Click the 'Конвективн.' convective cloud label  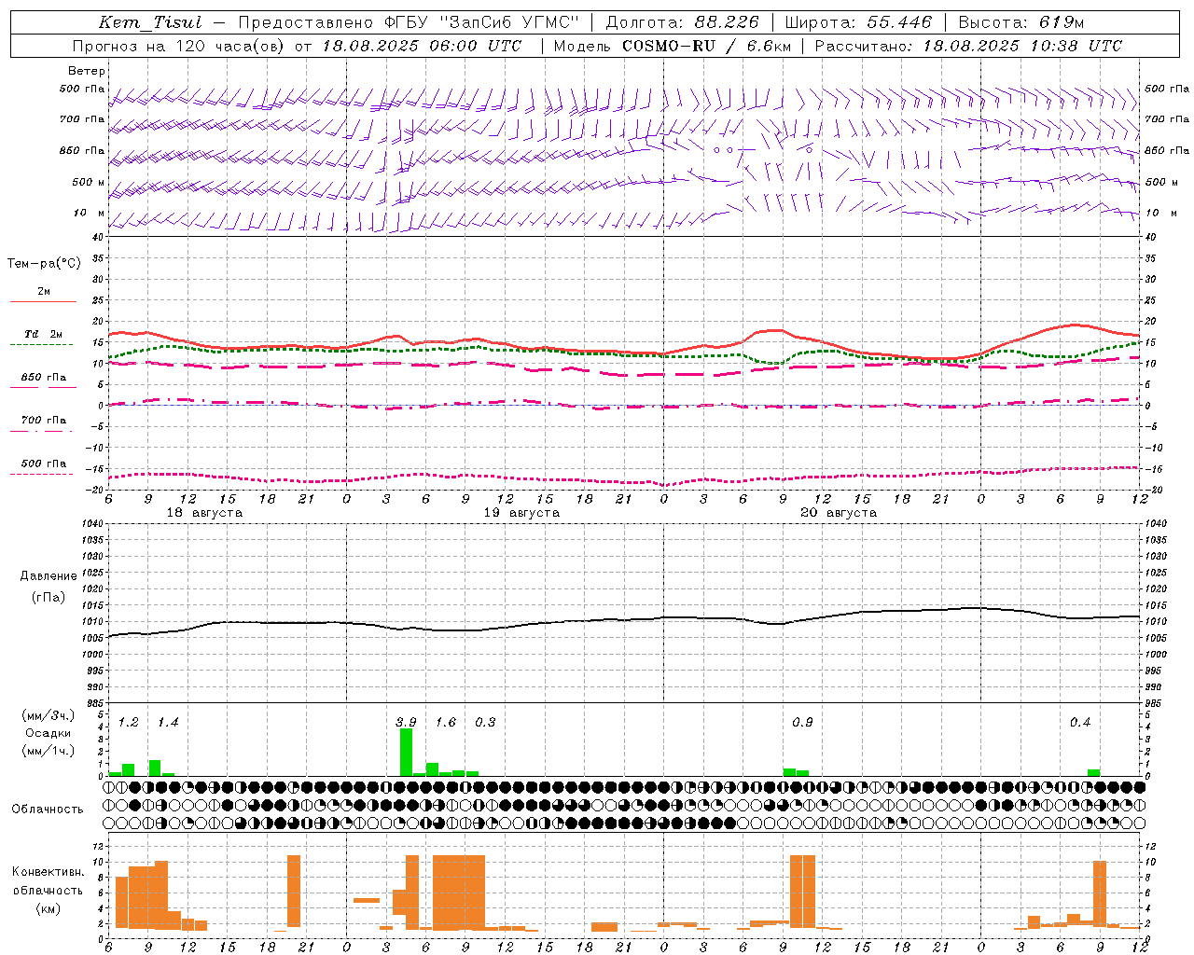(x=49, y=872)
